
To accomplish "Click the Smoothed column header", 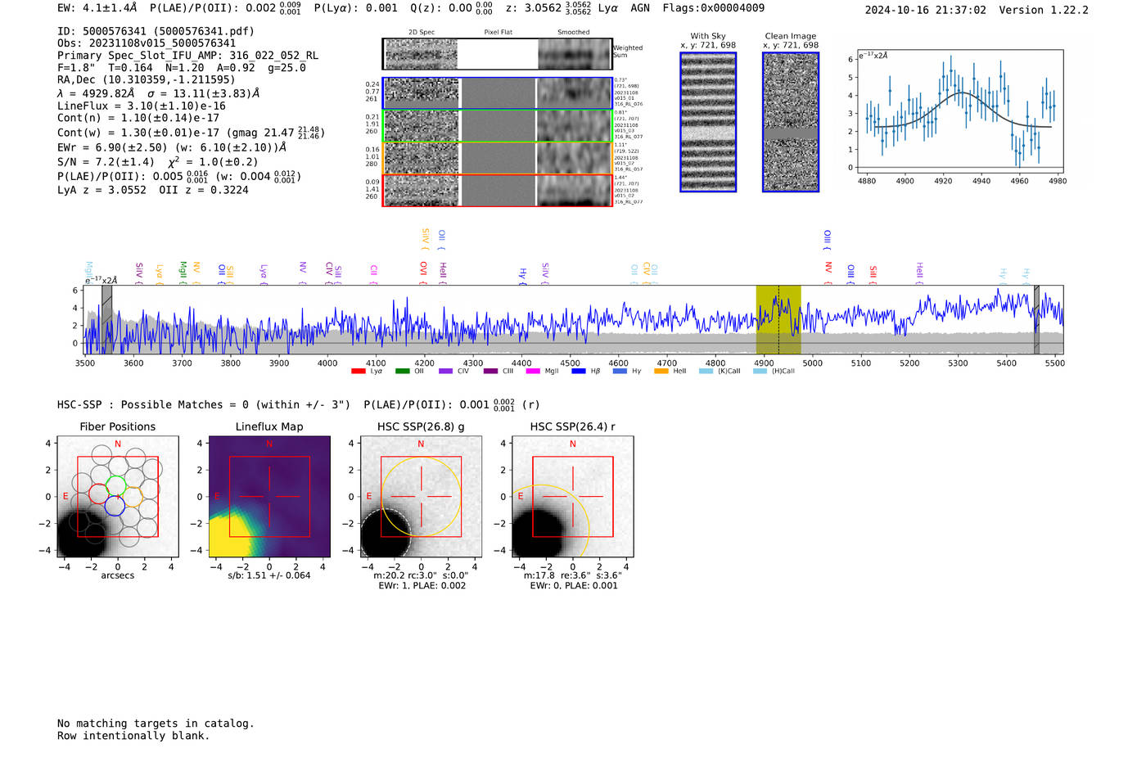I will [574, 33].
